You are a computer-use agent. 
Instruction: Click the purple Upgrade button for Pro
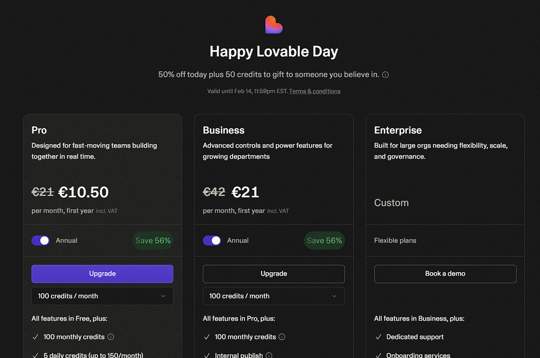coord(102,274)
